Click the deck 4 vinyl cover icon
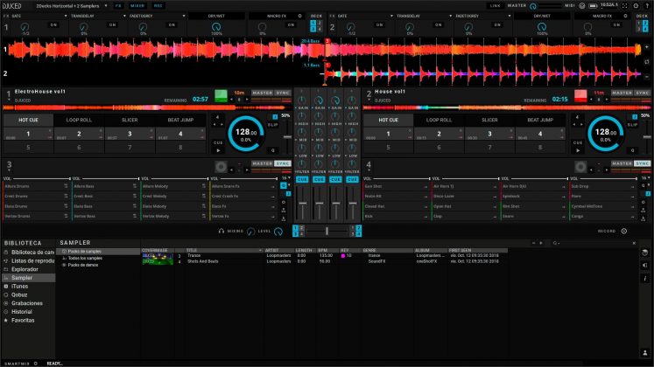654x367 pixels. (580, 167)
